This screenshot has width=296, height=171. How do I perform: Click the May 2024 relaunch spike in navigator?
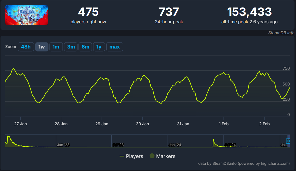[x=213, y=140]
